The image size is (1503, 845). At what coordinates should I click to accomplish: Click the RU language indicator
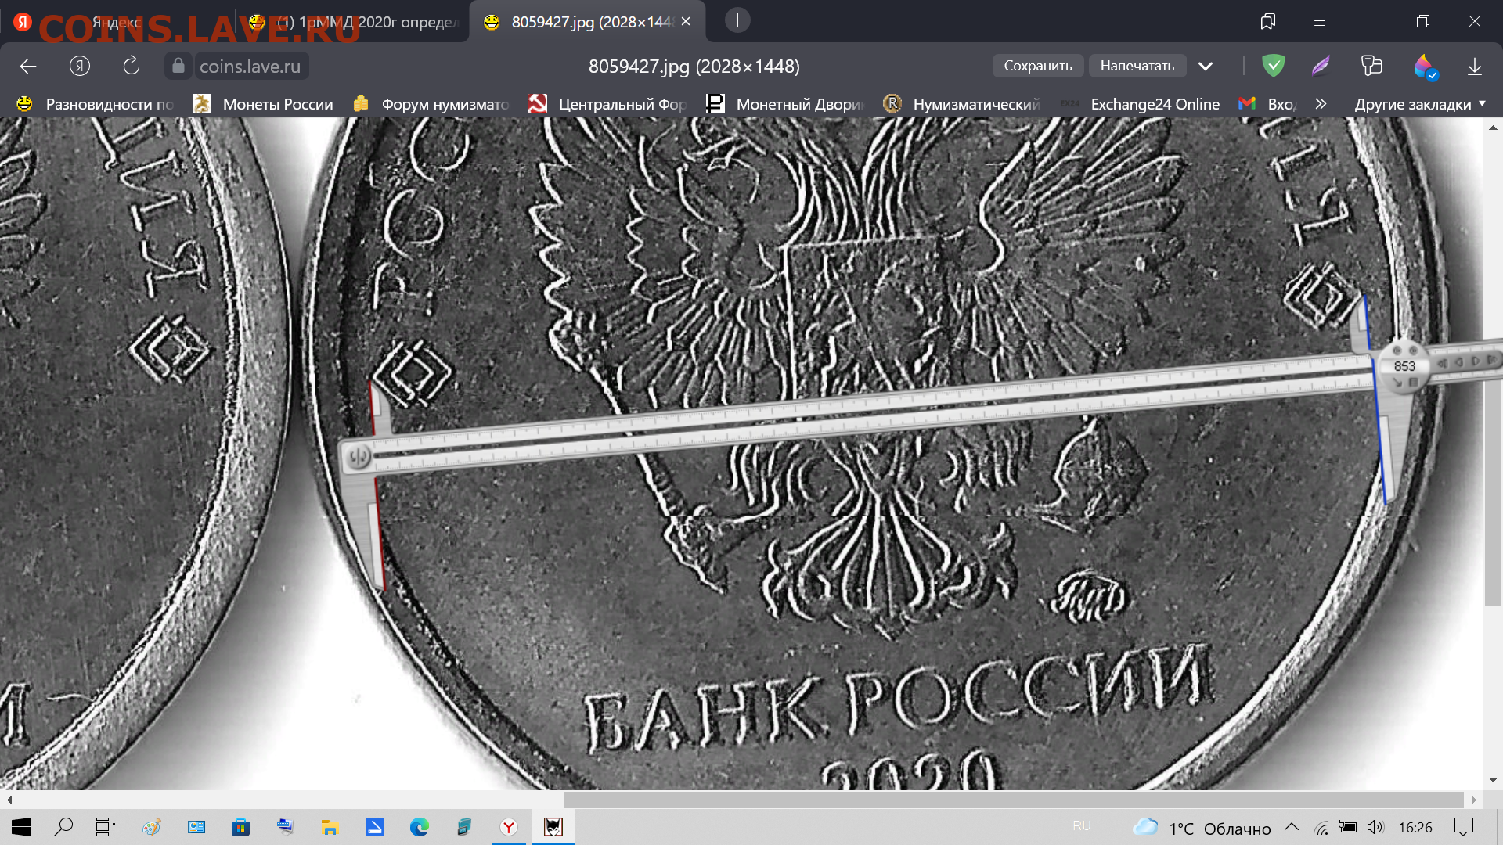tap(1082, 826)
